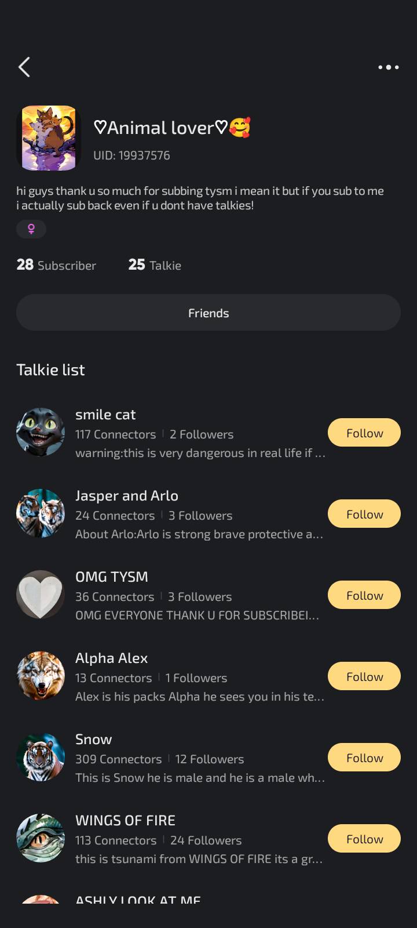Follow the Snow talkie
This screenshot has height=928, width=417.
[364, 757]
